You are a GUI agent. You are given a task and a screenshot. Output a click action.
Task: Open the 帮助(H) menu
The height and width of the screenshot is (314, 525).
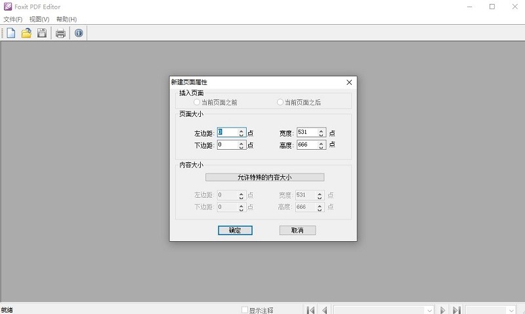[x=66, y=19]
